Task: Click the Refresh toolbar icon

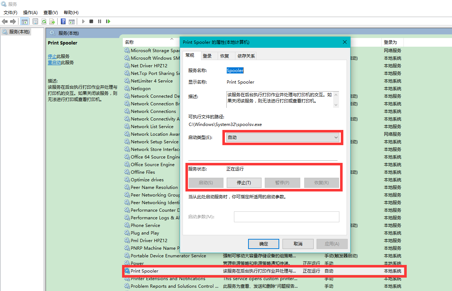Action: pyautogui.click(x=44, y=21)
